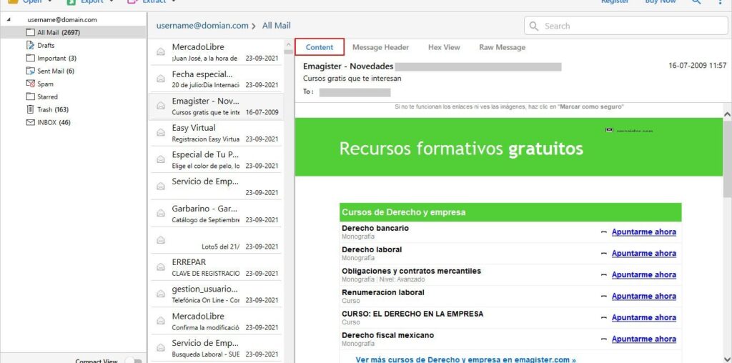Toggle the Compact View switch
Screen dimensions: 732x363
click(x=134, y=361)
